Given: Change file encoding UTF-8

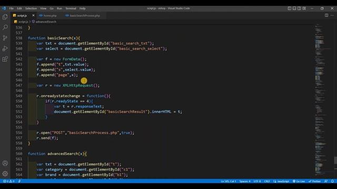Looking at the screenshot, I should point(257,181).
